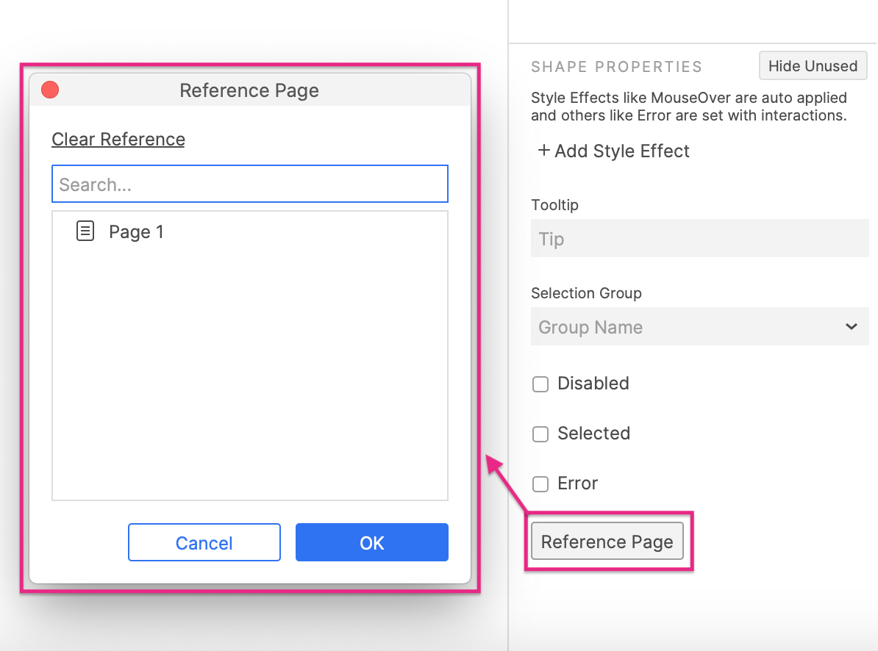Click the chevron on the Group Name field

[x=851, y=326]
